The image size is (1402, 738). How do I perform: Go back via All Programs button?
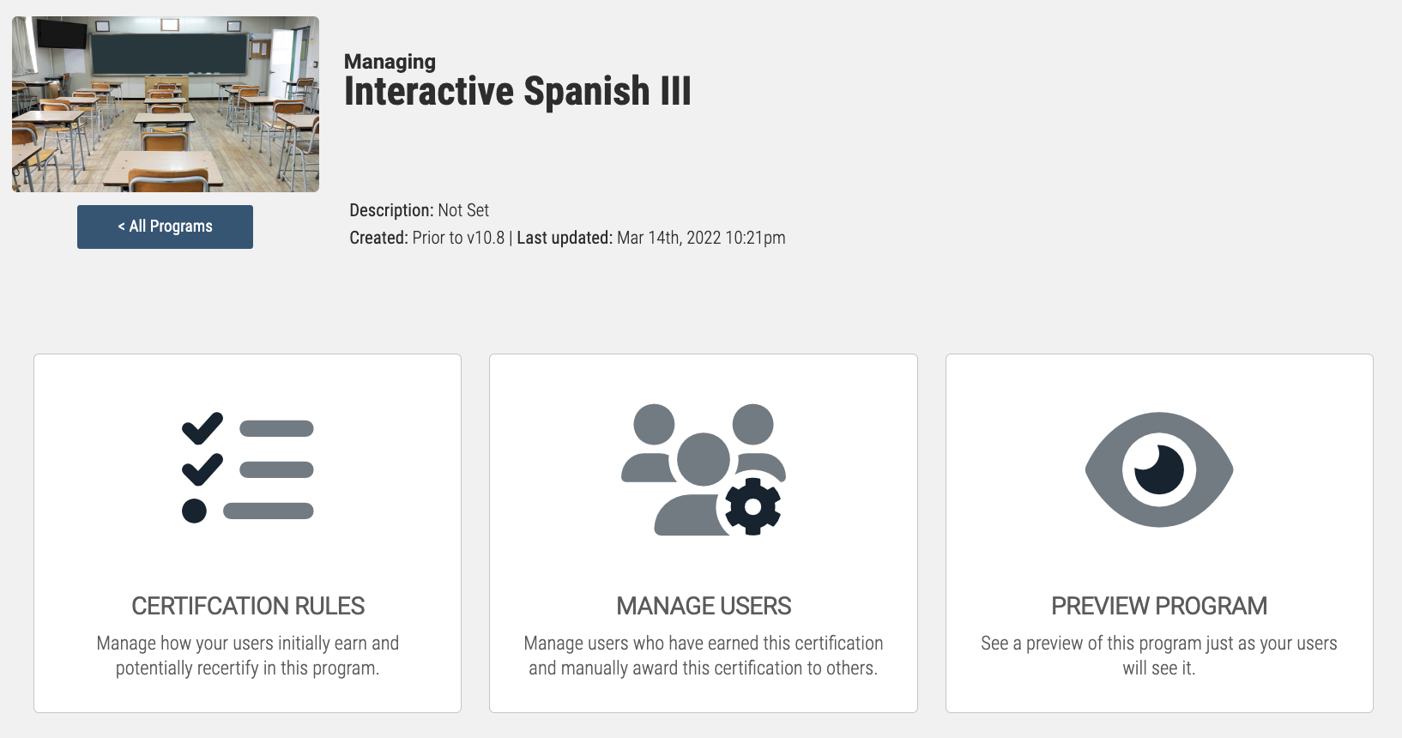pos(165,227)
